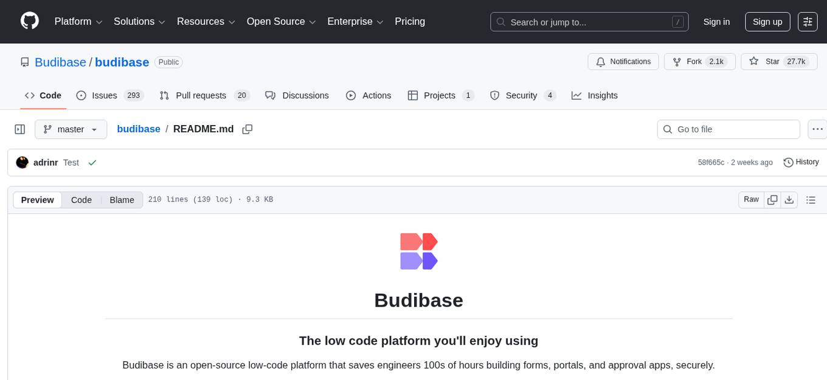Expand the Open Source menu
Image resolution: width=827 pixels, height=380 pixels.
click(280, 21)
